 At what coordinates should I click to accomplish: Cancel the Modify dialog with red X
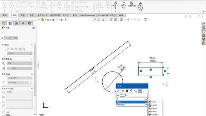tap(123, 91)
